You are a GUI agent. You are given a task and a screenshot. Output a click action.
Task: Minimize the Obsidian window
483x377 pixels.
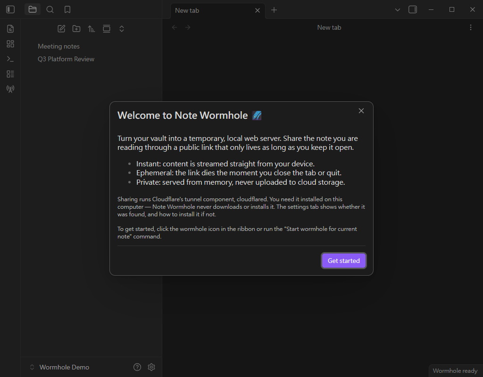click(431, 9)
